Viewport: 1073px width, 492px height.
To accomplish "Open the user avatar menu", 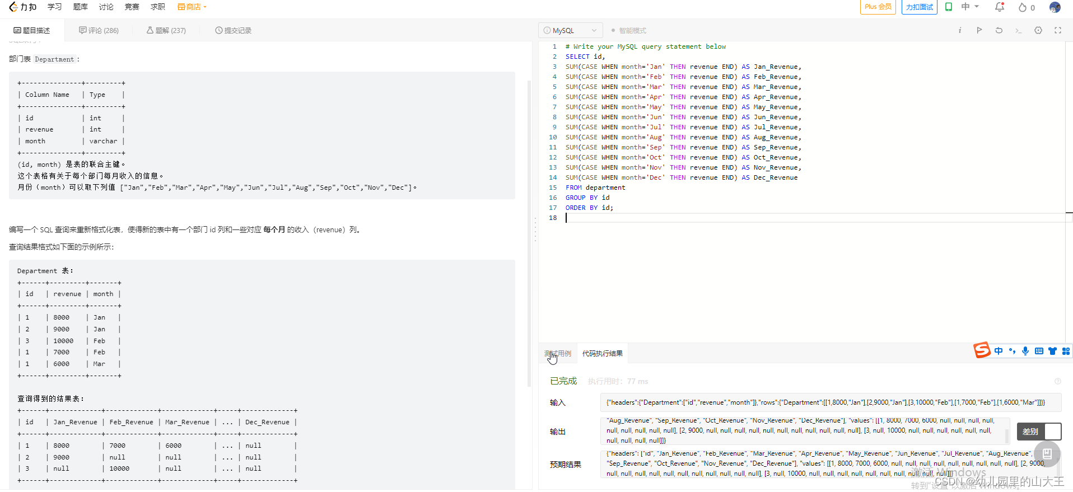I will (x=1055, y=7).
